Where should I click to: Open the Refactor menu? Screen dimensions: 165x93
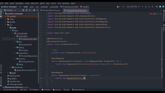tap(35, 3)
